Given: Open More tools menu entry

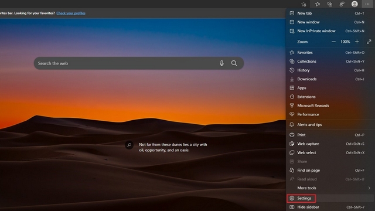Looking at the screenshot, I should click(x=330, y=188).
